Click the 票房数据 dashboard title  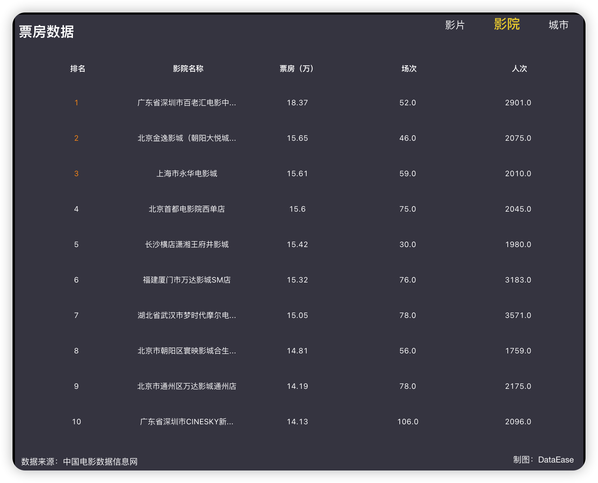click(46, 32)
